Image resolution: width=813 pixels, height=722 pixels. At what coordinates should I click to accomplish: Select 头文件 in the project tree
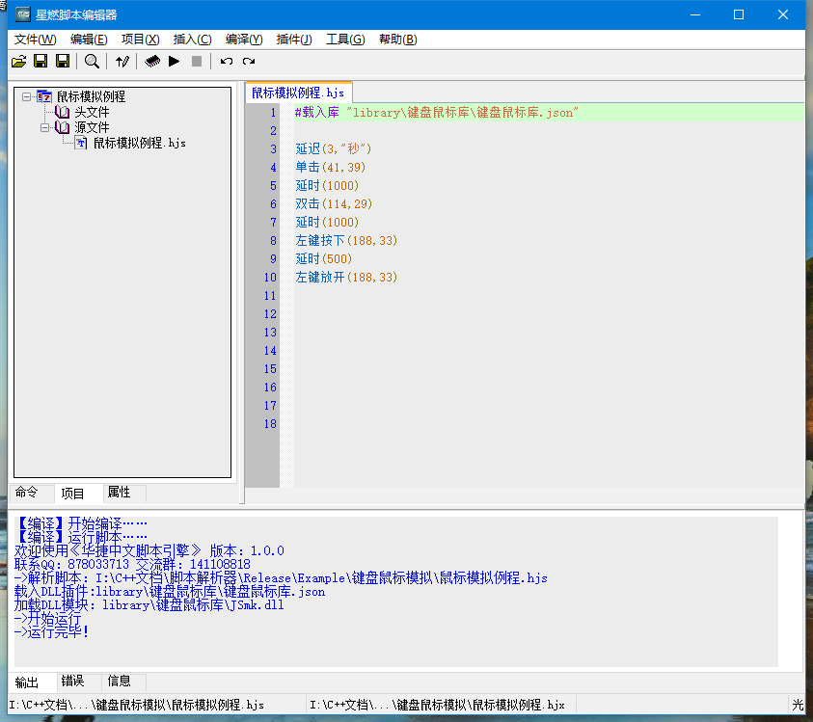tap(92, 112)
